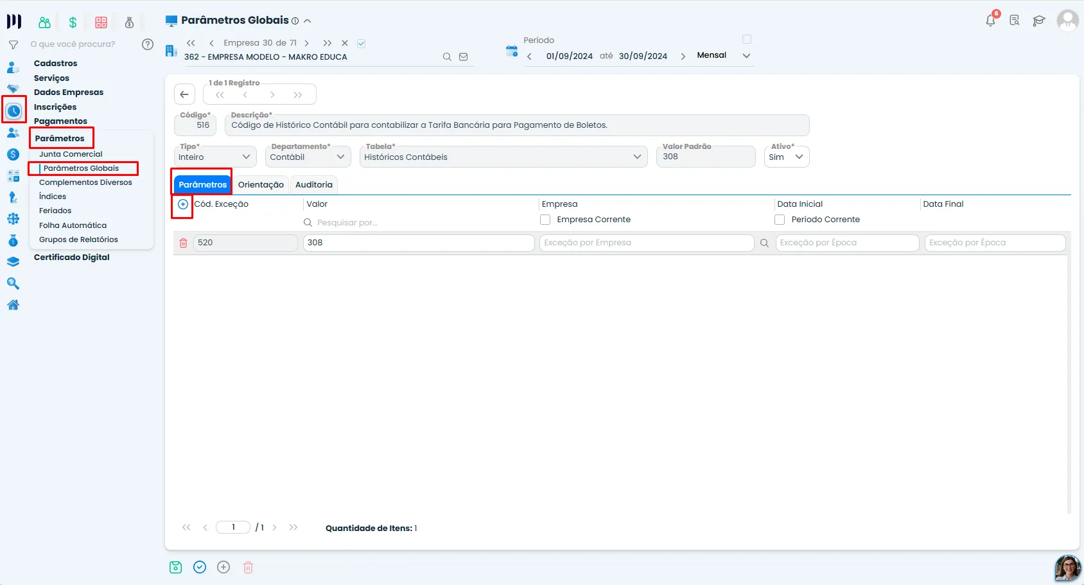Open Feriados in the sidebar
Screen dimensions: 1084x585
(55, 211)
